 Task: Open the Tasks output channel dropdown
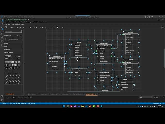(146, 97)
